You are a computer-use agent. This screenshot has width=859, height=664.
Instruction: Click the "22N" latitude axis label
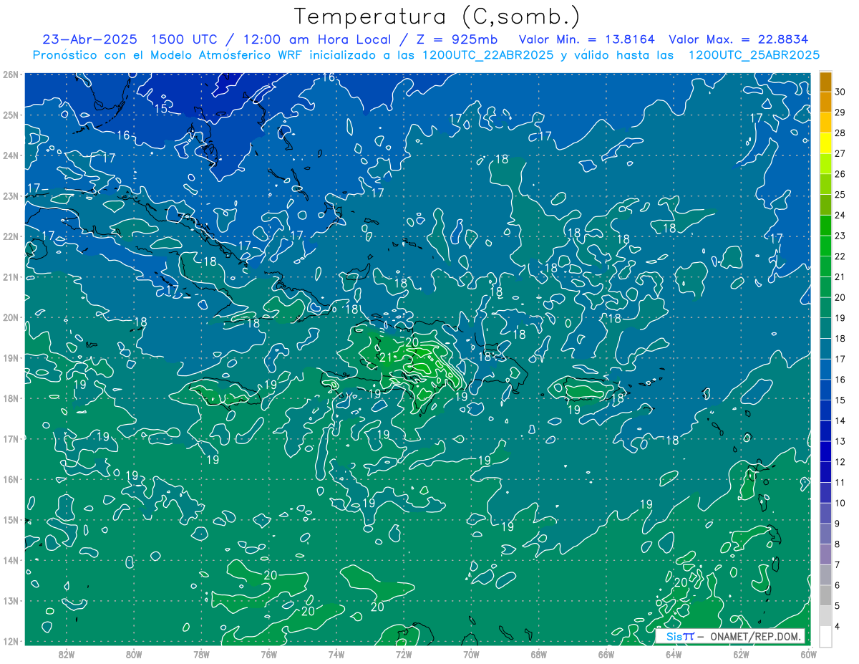coord(10,236)
